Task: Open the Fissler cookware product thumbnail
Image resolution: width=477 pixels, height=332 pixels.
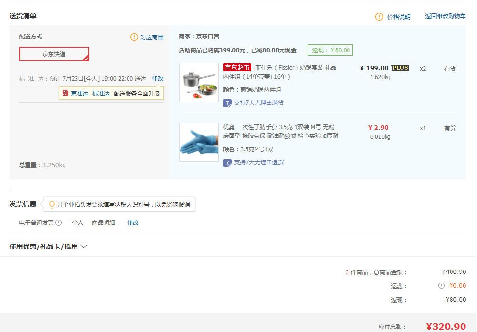Action: click(x=199, y=83)
